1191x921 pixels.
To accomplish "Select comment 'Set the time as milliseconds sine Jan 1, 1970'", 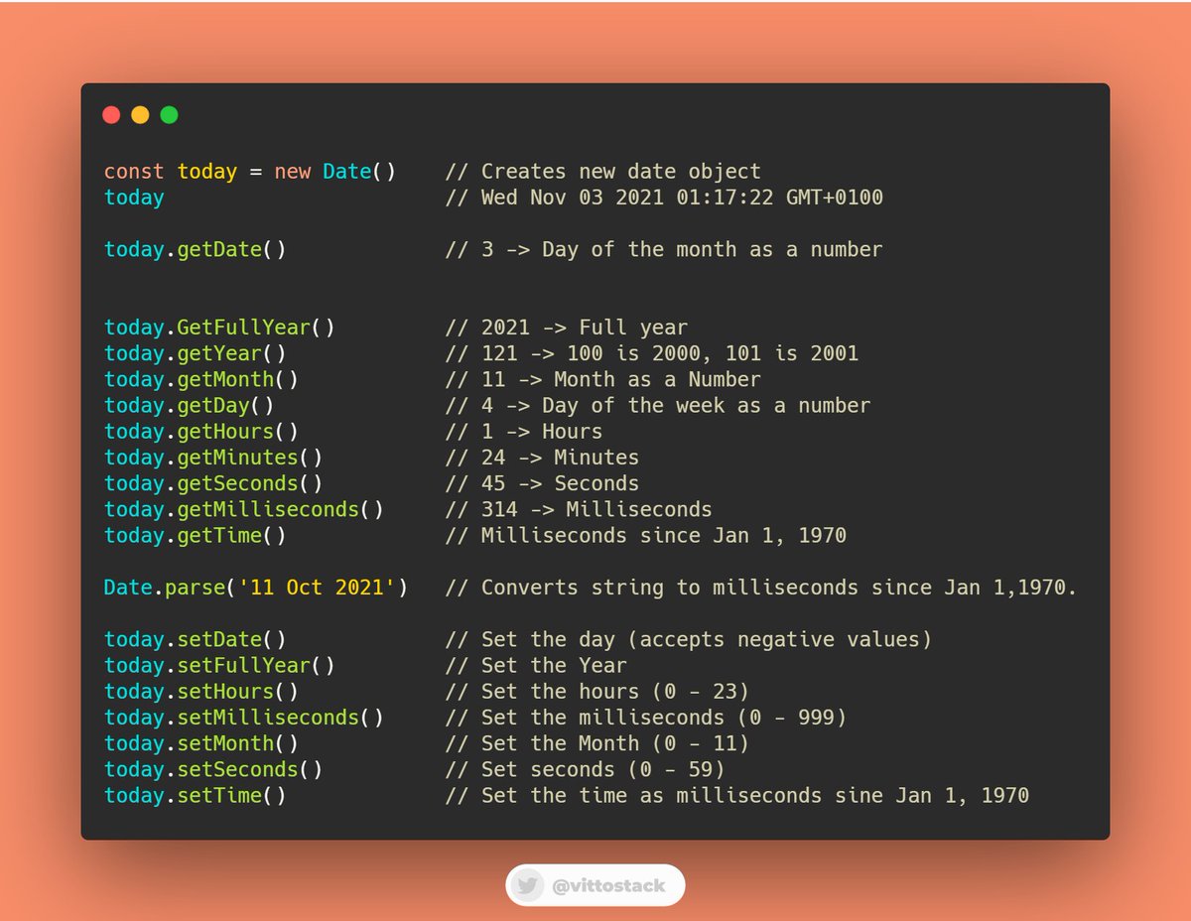I will [x=755, y=795].
